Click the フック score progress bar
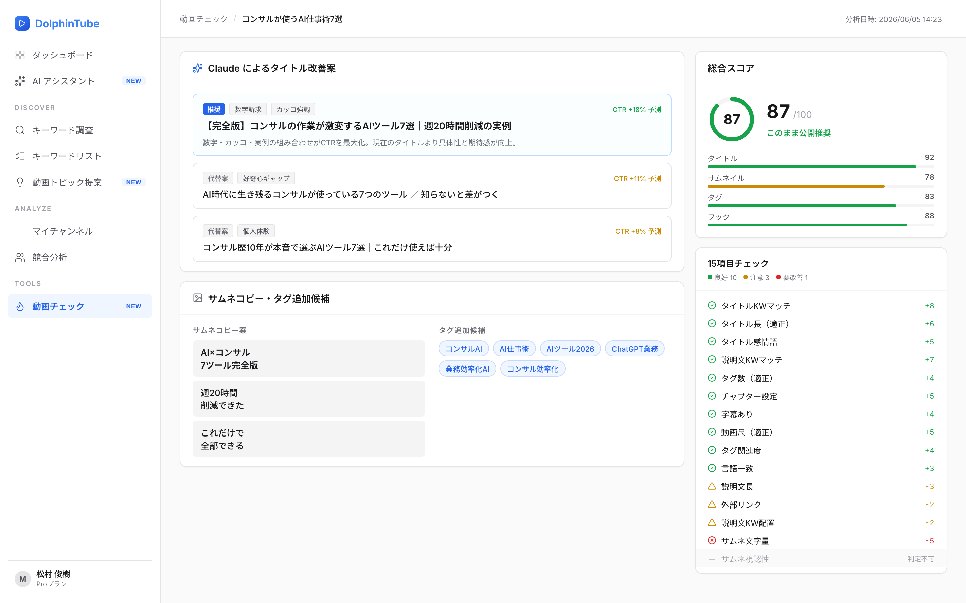The height and width of the screenshot is (603, 966). (821, 225)
